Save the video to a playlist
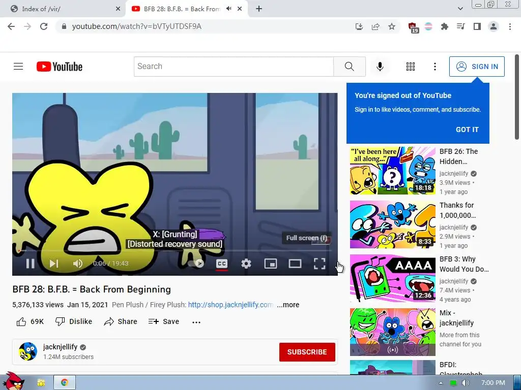 pos(164,321)
